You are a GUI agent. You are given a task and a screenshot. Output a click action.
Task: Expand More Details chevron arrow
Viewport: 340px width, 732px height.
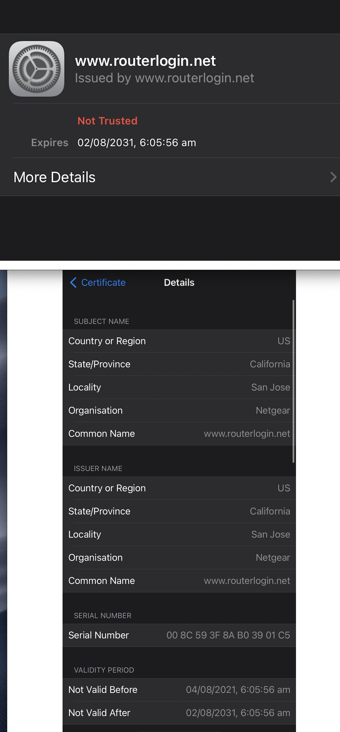click(x=333, y=177)
